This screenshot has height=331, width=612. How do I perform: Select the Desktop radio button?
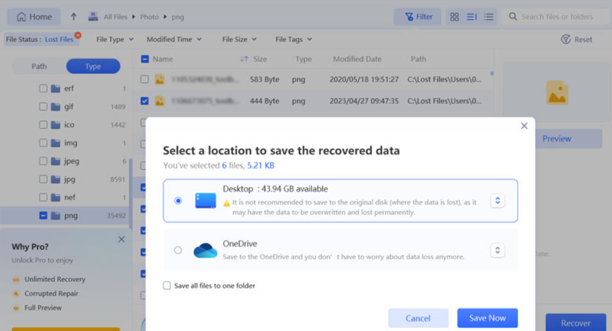(178, 201)
